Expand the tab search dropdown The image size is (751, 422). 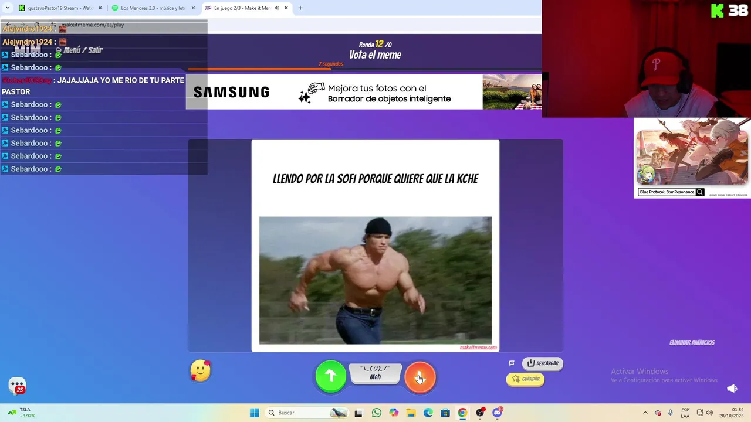pyautogui.click(x=8, y=8)
